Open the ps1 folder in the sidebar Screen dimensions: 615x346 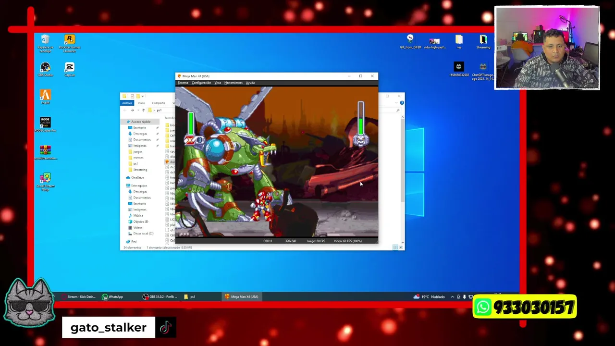click(135, 163)
